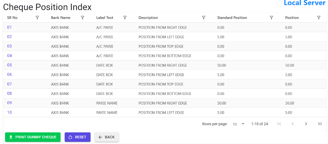Select description in row 03
This screenshot has width=328, height=144.
161,47
